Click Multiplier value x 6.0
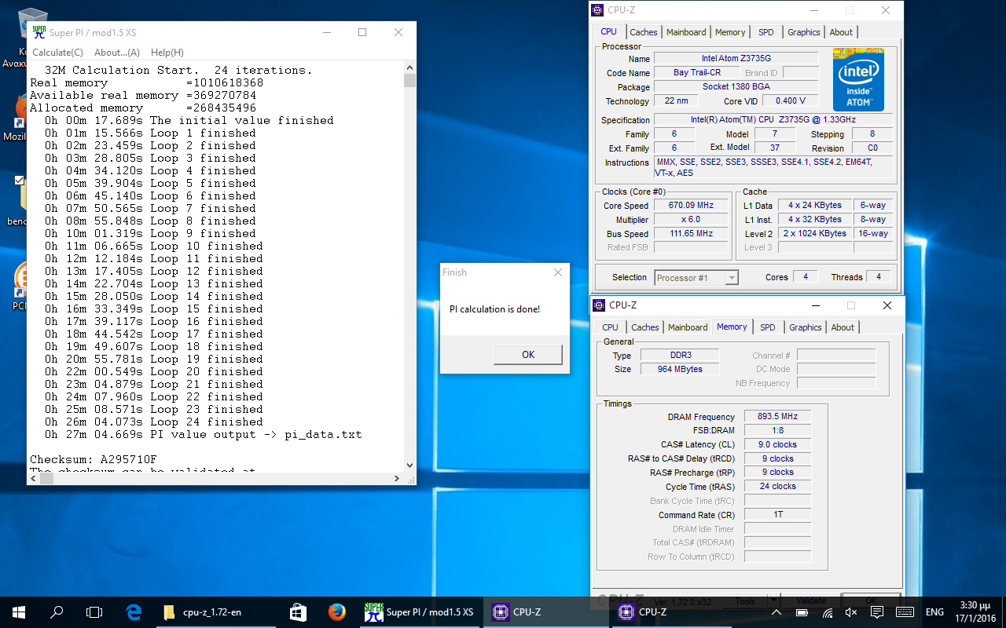Viewport: 1006px width, 628px height. [x=692, y=220]
